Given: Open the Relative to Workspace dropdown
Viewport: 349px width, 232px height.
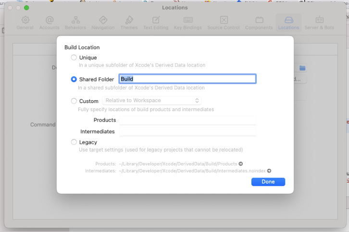Looking at the screenshot, I should pos(151,101).
